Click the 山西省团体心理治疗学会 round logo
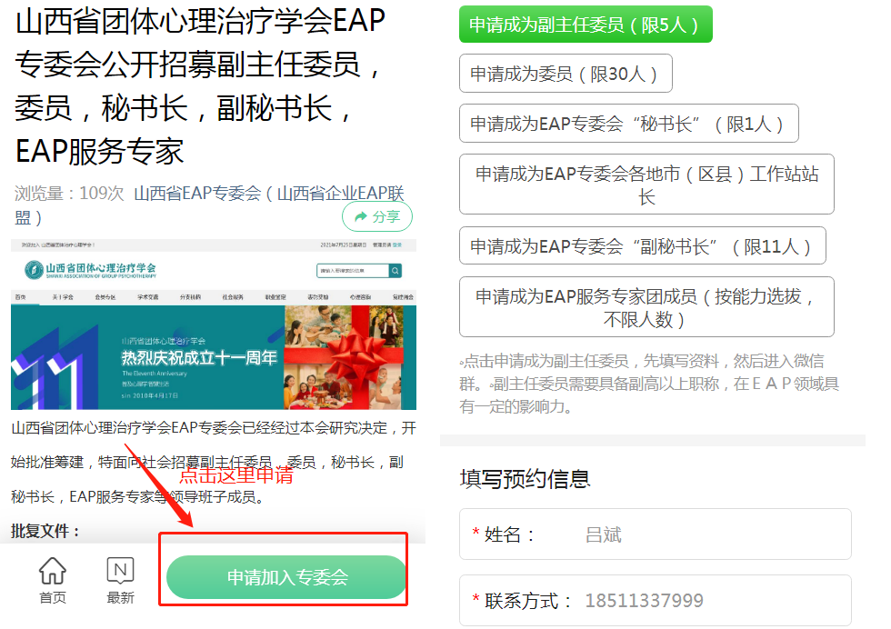Screen dimensions: 891x629 33,270
